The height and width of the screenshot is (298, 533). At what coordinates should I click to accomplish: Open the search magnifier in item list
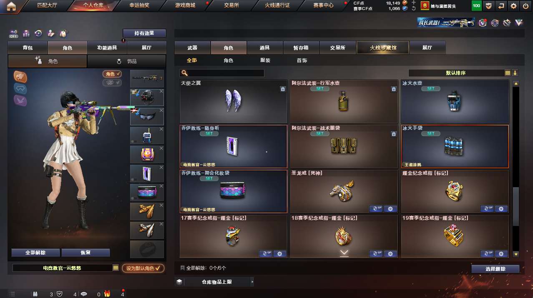pos(184,73)
